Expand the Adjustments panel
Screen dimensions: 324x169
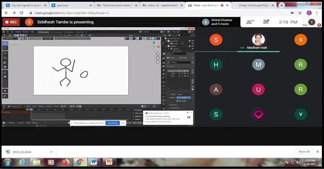[x=174, y=108]
